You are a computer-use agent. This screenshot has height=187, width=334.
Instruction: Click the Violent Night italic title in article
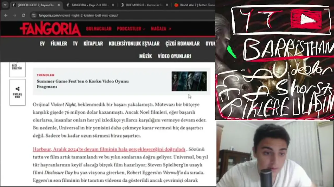(63, 105)
